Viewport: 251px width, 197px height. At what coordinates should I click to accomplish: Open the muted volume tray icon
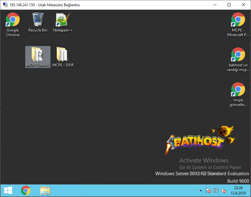point(223,190)
